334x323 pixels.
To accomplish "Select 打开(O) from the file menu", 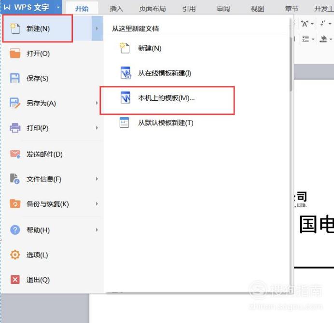I will point(52,53).
